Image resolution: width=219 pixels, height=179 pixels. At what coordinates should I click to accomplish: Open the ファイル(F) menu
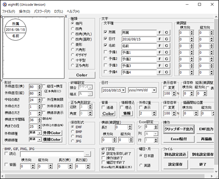(x=8, y=11)
